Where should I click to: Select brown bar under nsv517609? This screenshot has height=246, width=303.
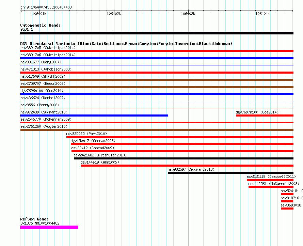[157, 80]
